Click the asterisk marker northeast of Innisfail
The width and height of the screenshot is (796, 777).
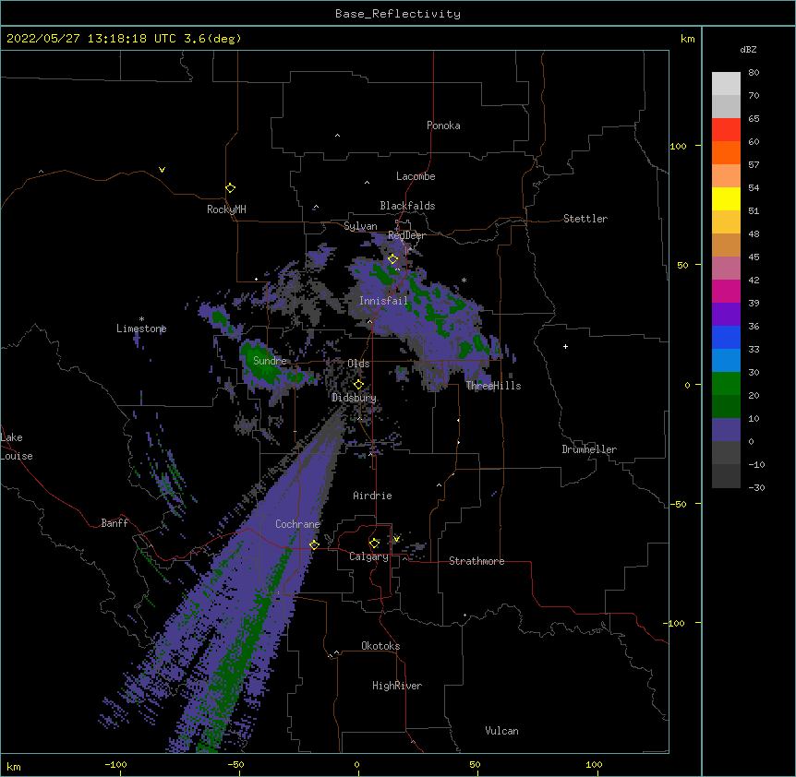464,280
